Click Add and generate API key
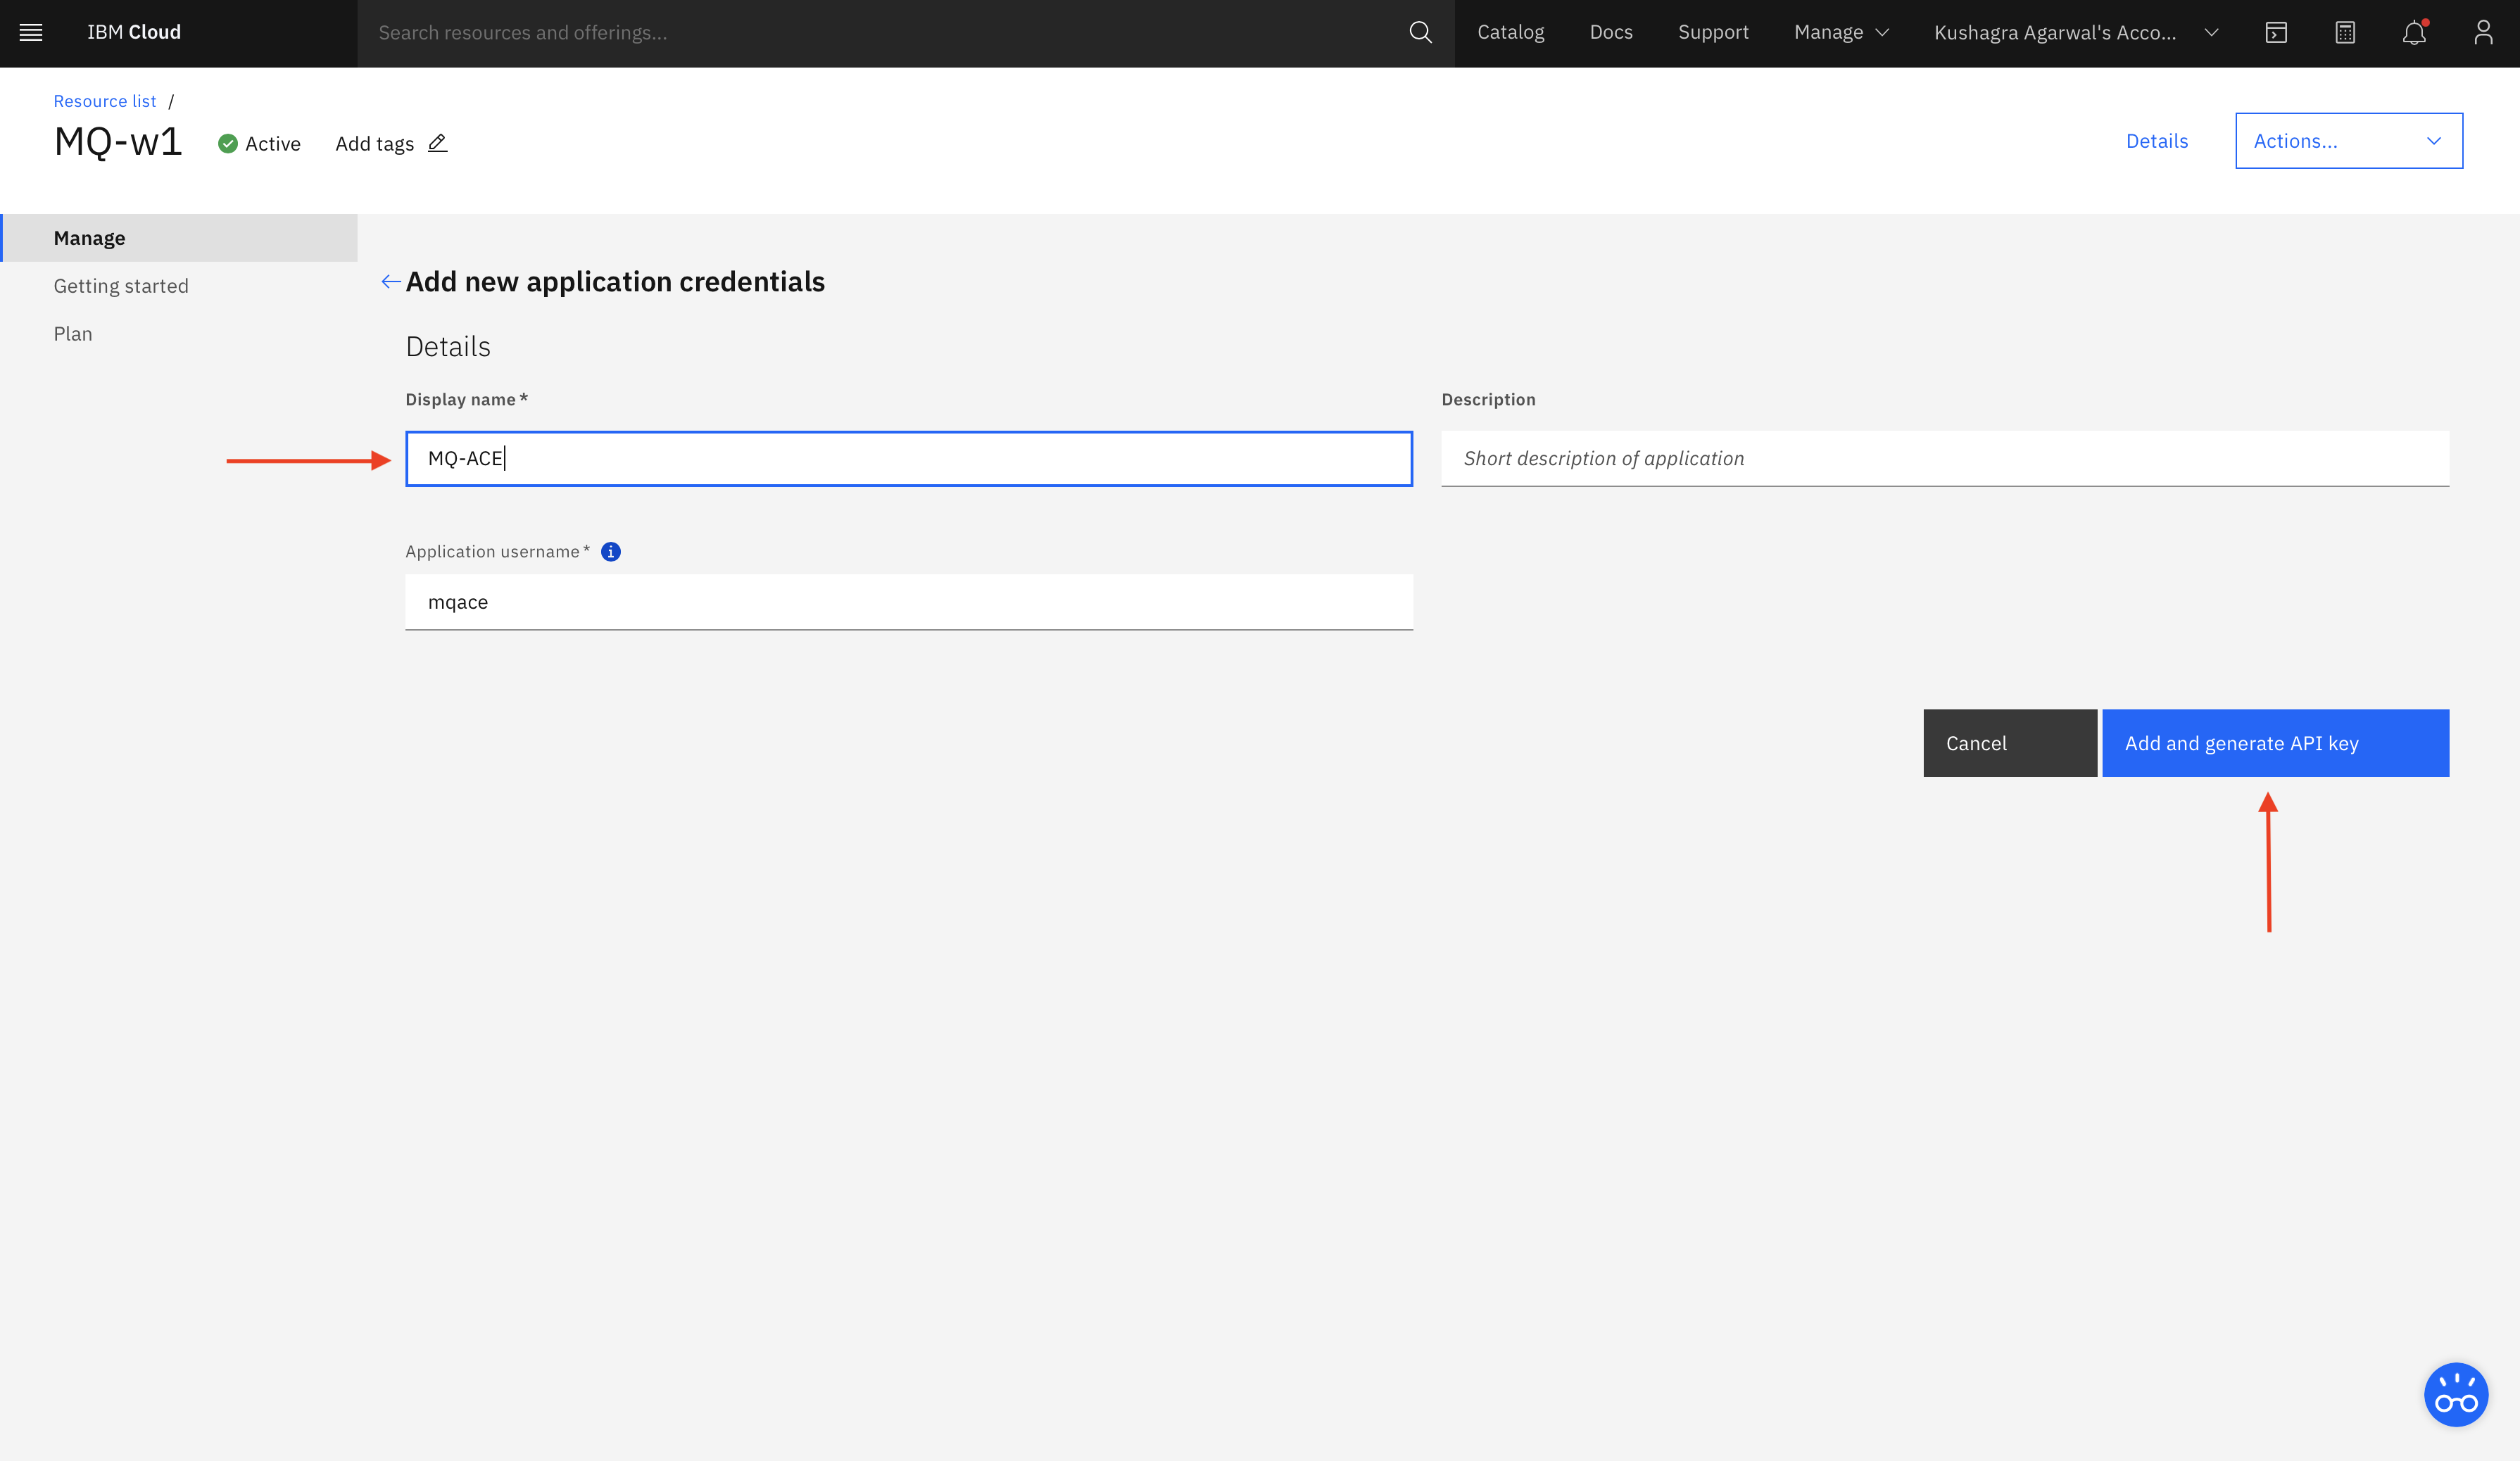2520x1461 pixels. coord(2275,743)
